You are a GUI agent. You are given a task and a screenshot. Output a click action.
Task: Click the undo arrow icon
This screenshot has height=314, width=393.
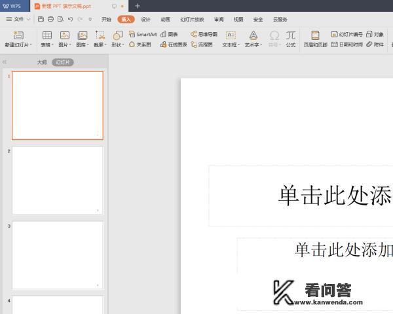[x=71, y=19]
